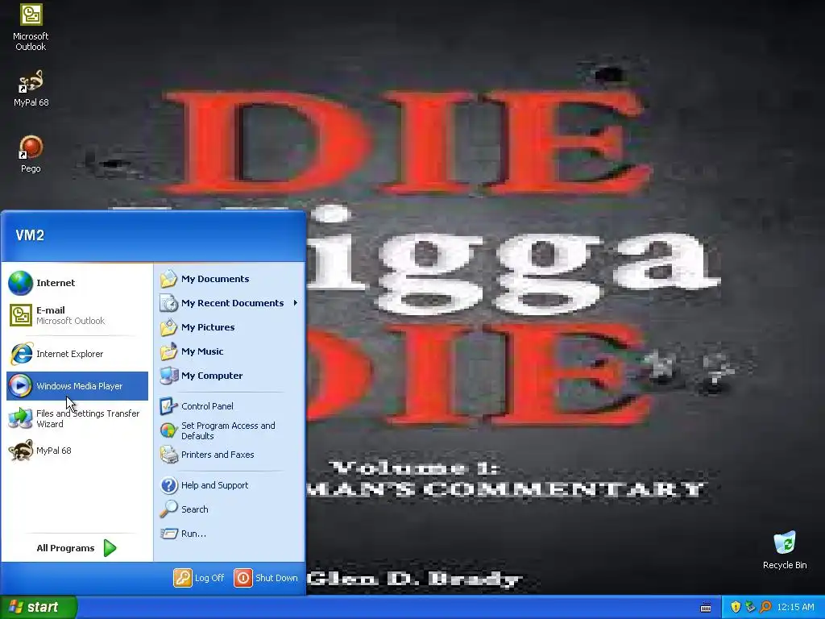Screen dimensions: 825x619
Task: Open My Pictures folder
Action: pos(230,327)
